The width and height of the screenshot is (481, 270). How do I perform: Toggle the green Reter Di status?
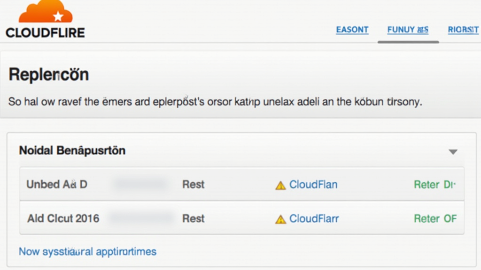click(434, 184)
